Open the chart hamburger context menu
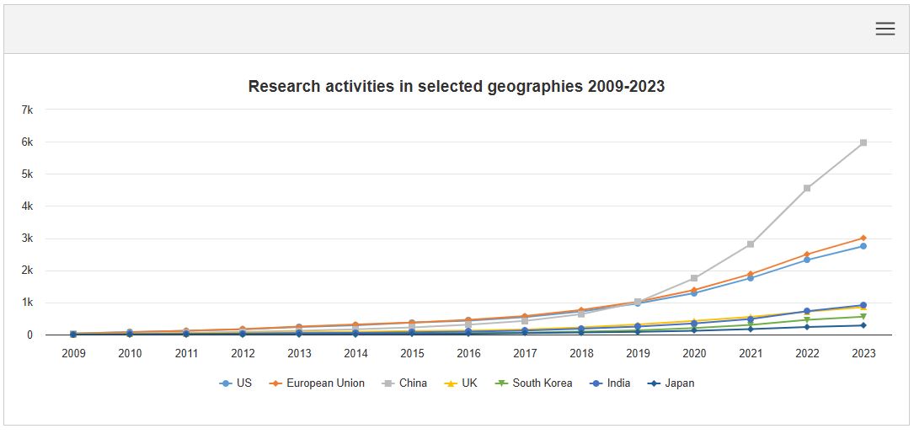Viewport: 914px width, 434px height. [x=885, y=29]
